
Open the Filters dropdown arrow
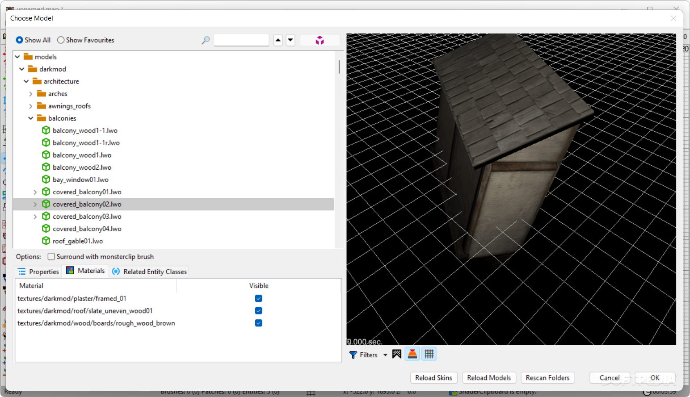tap(385, 355)
